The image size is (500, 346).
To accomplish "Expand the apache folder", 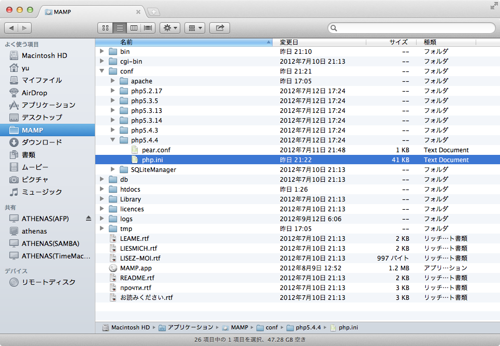I will click(x=112, y=81).
